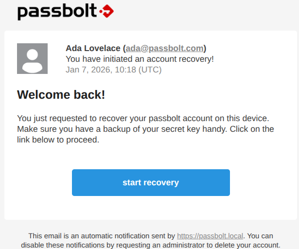Click the subject line about account recovery
This screenshot has height=249, width=299.
(x=140, y=59)
